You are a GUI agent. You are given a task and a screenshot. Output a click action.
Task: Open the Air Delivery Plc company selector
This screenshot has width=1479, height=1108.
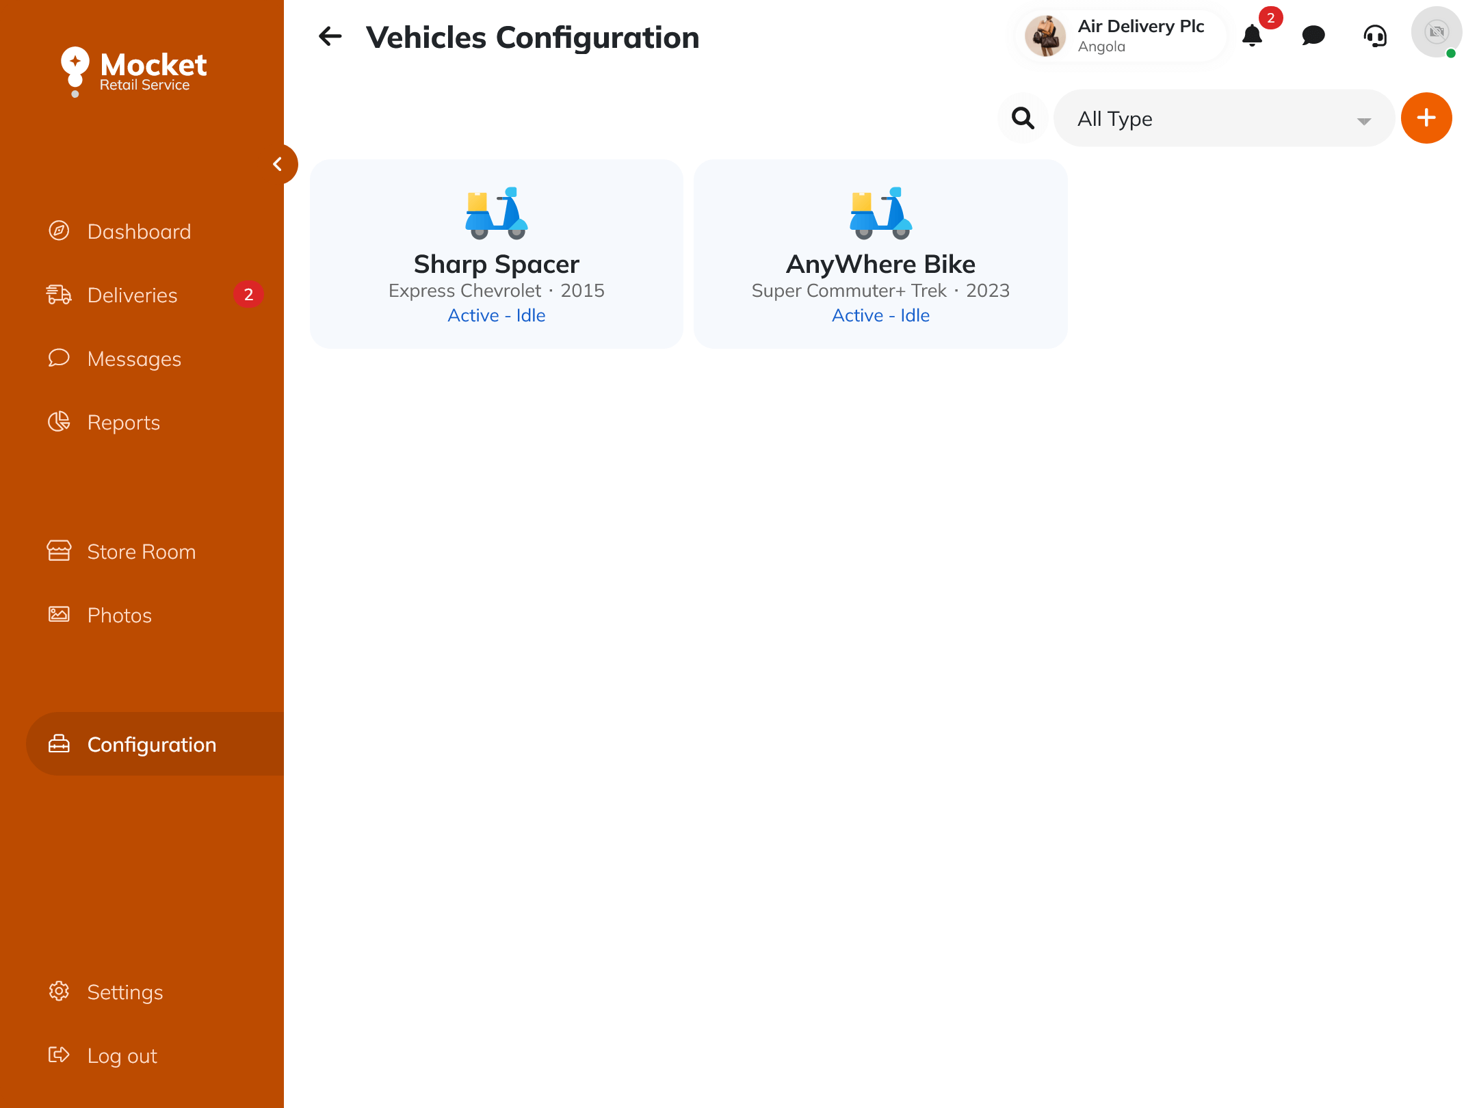(1121, 36)
